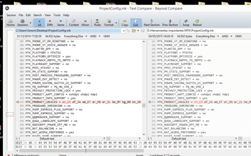Click the left file path field
This screenshot has height=156, width=251.
click(x=69, y=30)
